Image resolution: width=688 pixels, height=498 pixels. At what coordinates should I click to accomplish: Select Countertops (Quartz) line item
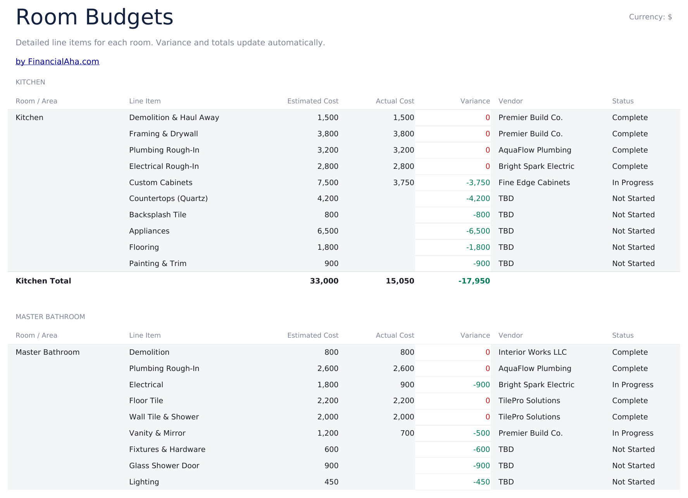coord(169,199)
